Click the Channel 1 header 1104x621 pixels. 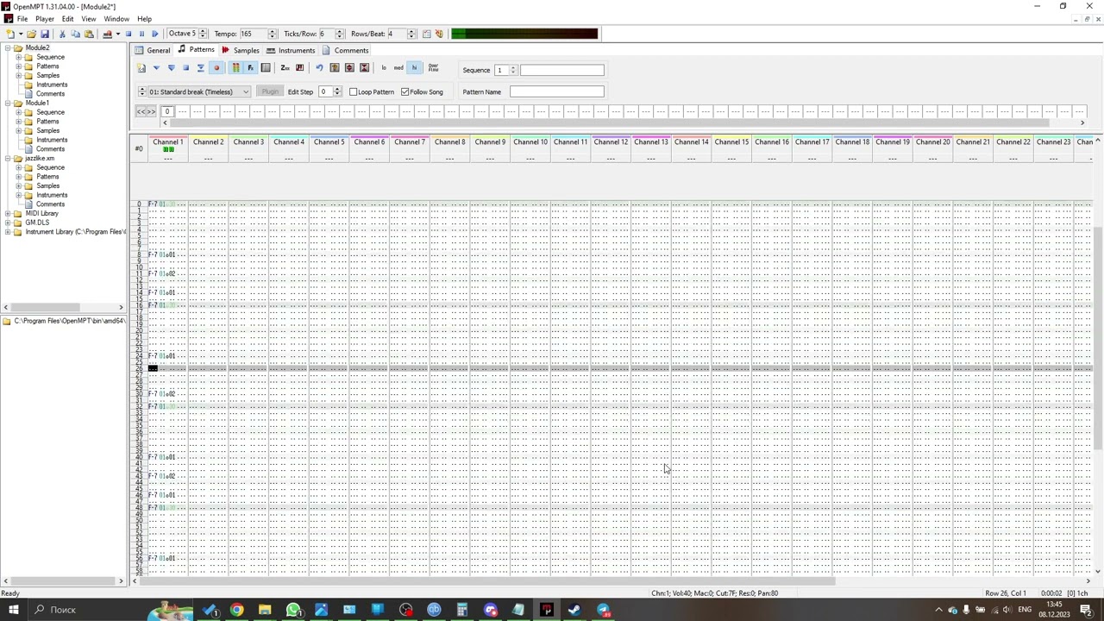click(x=167, y=142)
